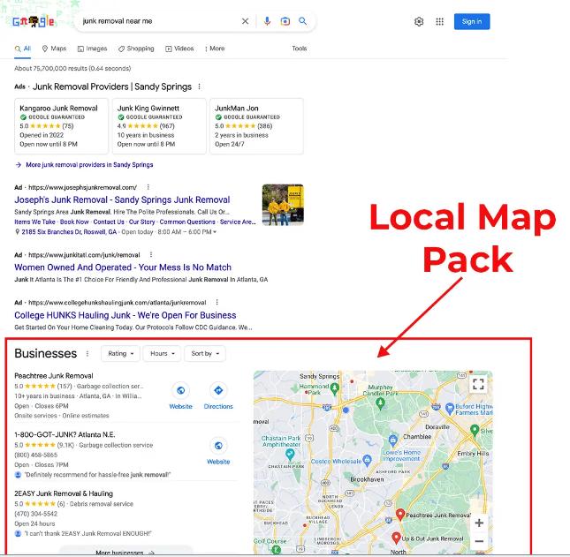Switch to the Videos tab
Image resolution: width=570 pixels, height=557 pixels.
tap(179, 49)
